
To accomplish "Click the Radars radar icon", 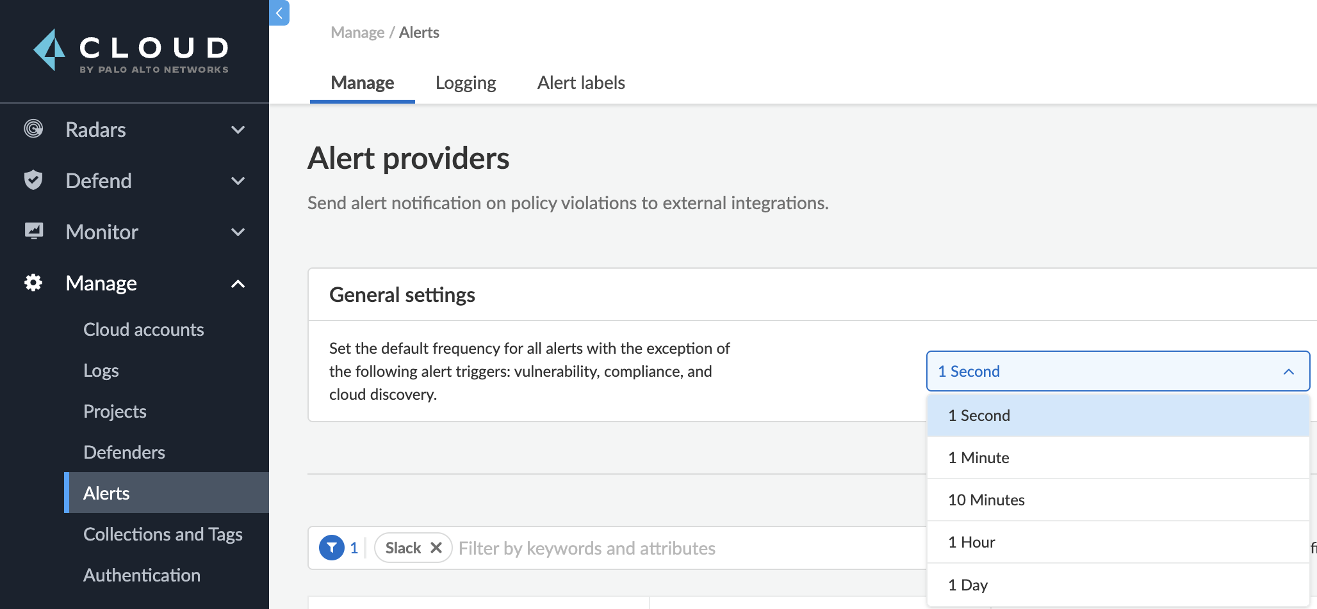I will coord(33,129).
